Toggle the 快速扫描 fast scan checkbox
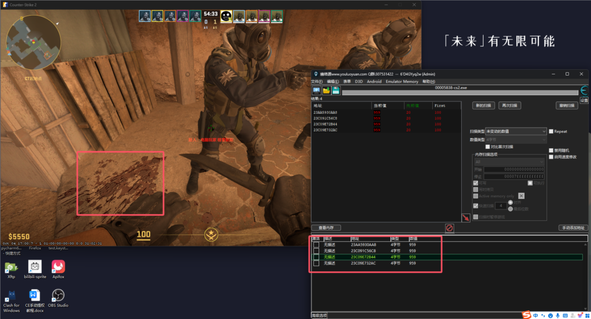This screenshot has height=319, width=591. [x=476, y=205]
